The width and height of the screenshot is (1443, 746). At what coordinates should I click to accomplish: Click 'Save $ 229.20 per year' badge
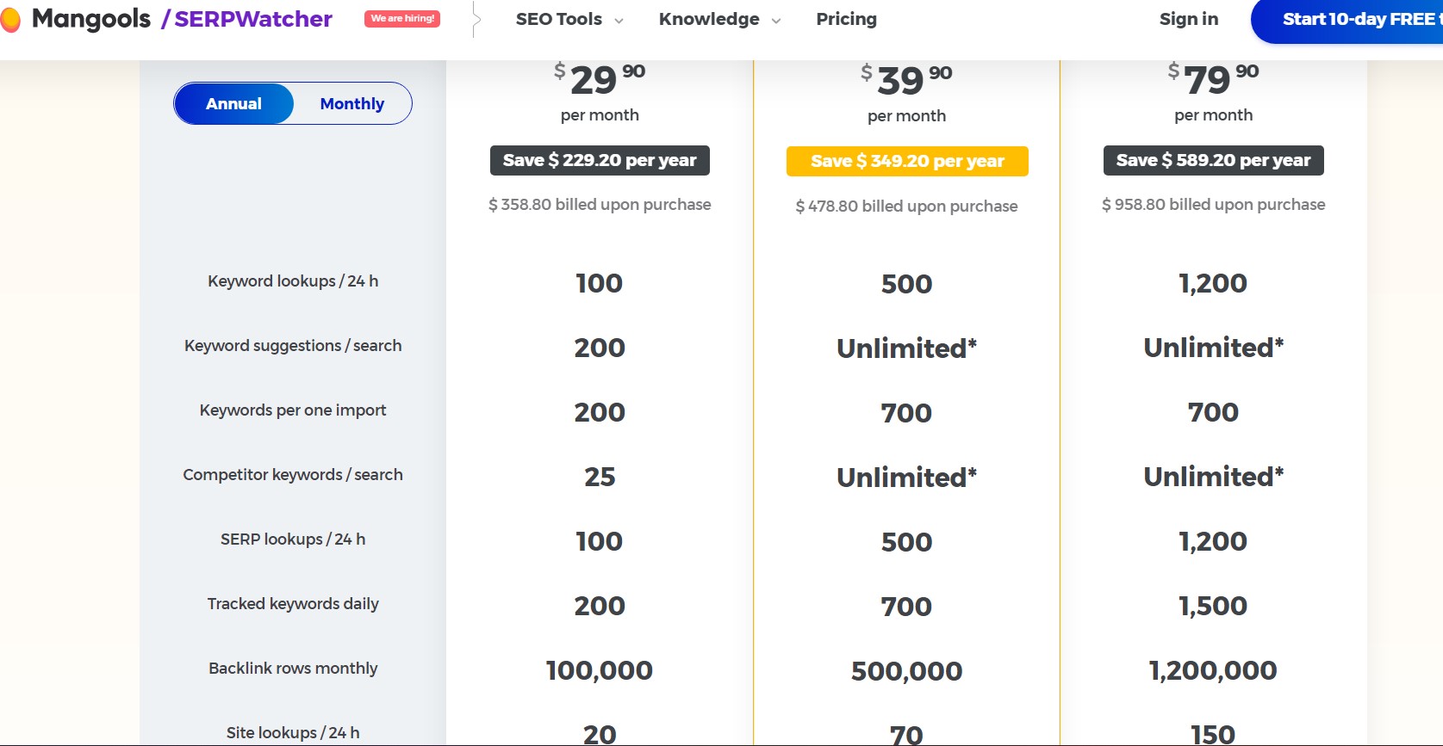pos(600,160)
